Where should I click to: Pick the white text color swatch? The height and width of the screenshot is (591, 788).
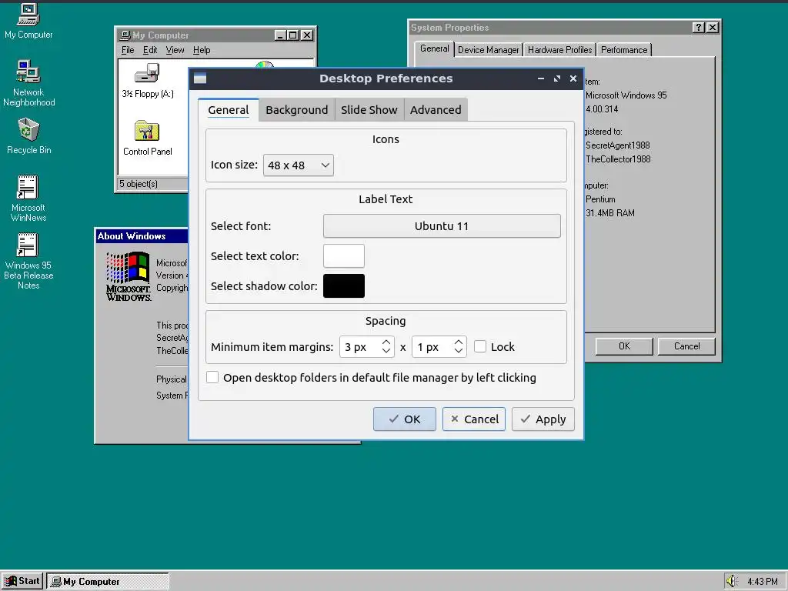coord(344,255)
